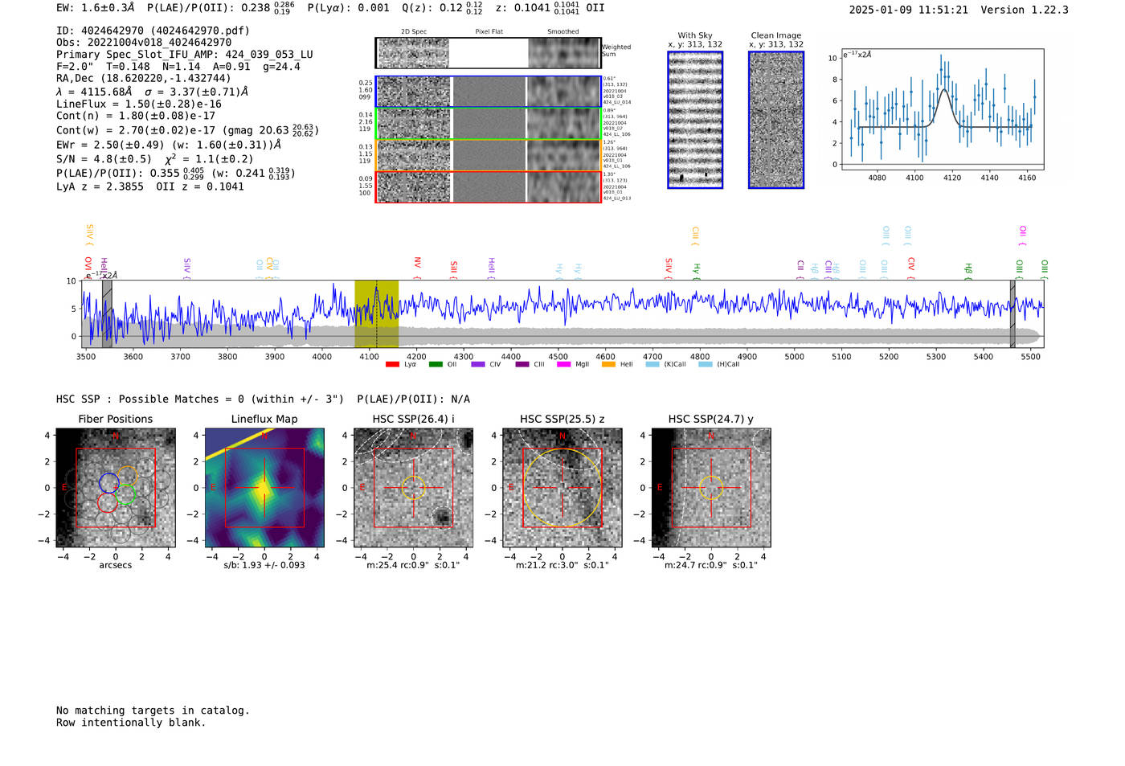Click the S/N = 4.8(±0.5) line

pos(104,158)
